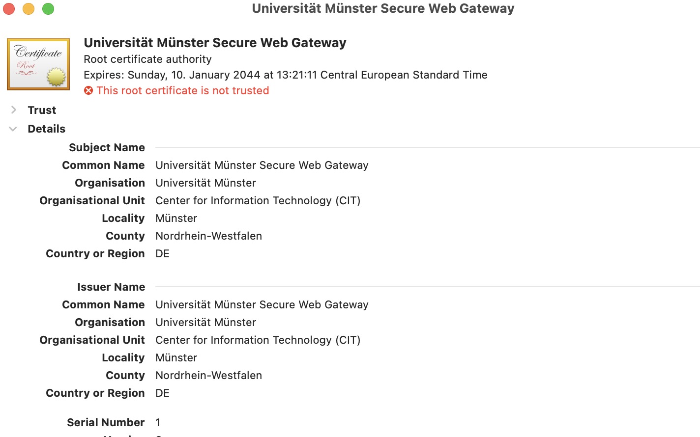Viewport: 700px width, 437px height.
Task: Collapse the Details section
Action: [13, 129]
